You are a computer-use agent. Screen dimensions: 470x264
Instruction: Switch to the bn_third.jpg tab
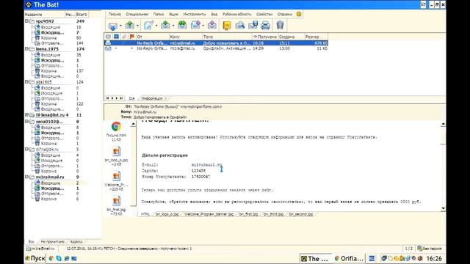pyautogui.click(x=273, y=214)
